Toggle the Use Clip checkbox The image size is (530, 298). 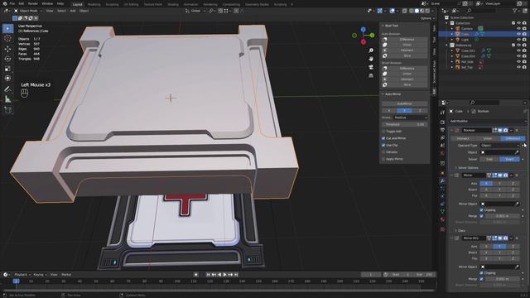[x=383, y=145]
